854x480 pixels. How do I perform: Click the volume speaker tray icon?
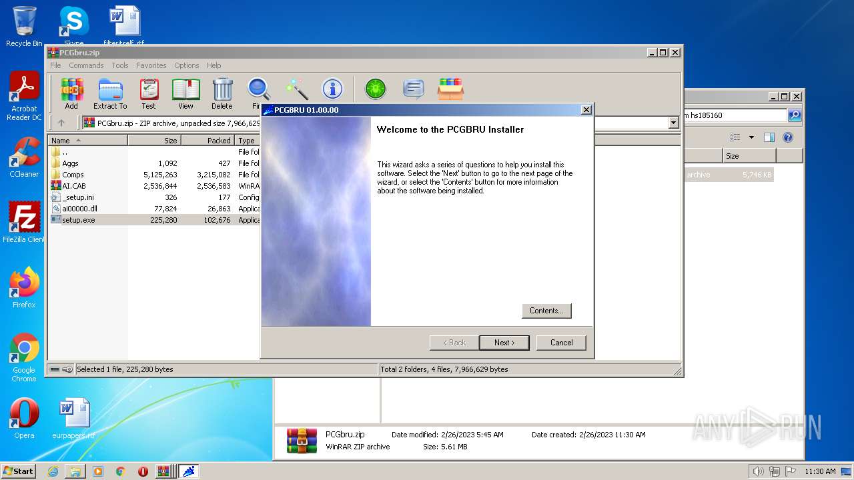(758, 471)
